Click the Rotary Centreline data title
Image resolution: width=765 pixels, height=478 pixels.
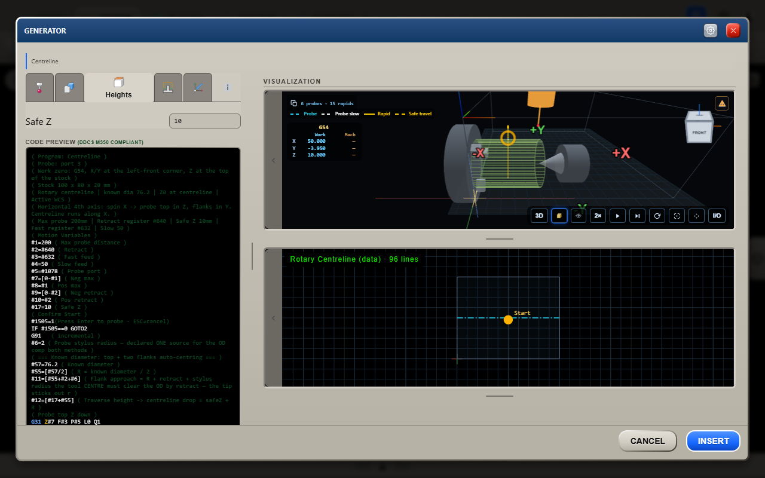coord(354,259)
